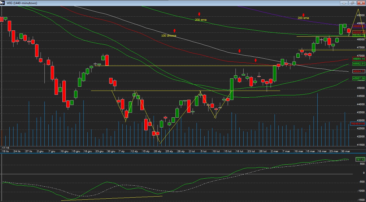Select the red arrow above 200 ema
Viewport: 366px width, 202px height.
pyautogui.click(x=199, y=14)
